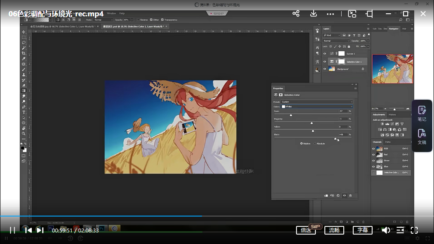Select the Crop tool

(x=24, y=53)
